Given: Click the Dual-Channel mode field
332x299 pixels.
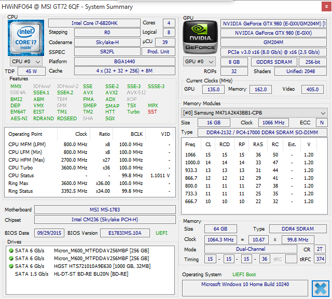Looking at the screenshot, I should pos(251,249).
